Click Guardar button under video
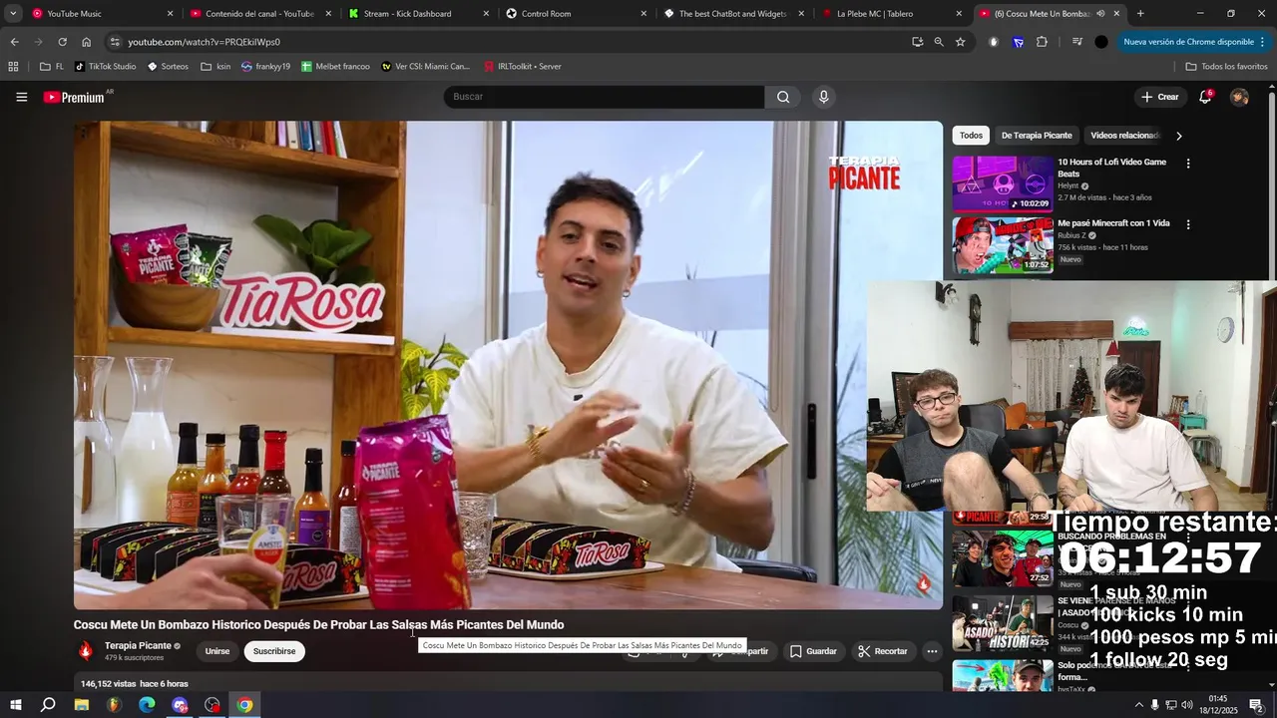The width and height of the screenshot is (1277, 718). (x=813, y=651)
